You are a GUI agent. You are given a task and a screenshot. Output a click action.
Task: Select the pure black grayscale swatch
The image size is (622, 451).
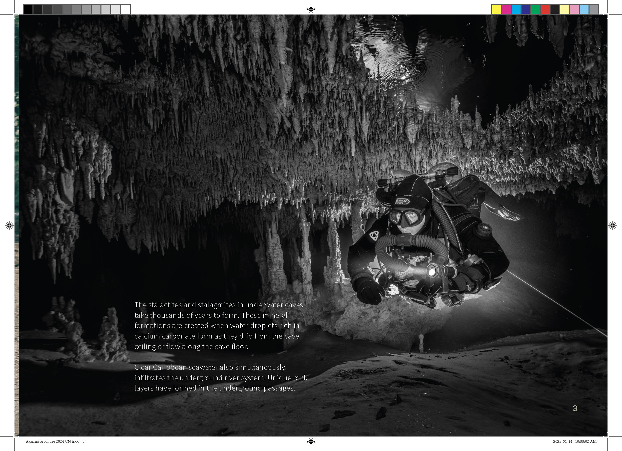pyautogui.click(x=28, y=9)
